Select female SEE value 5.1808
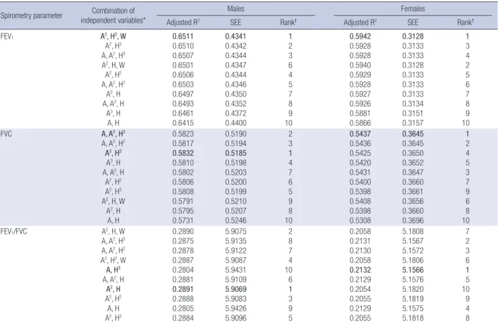Screen dimensions: 498x324 413,232
